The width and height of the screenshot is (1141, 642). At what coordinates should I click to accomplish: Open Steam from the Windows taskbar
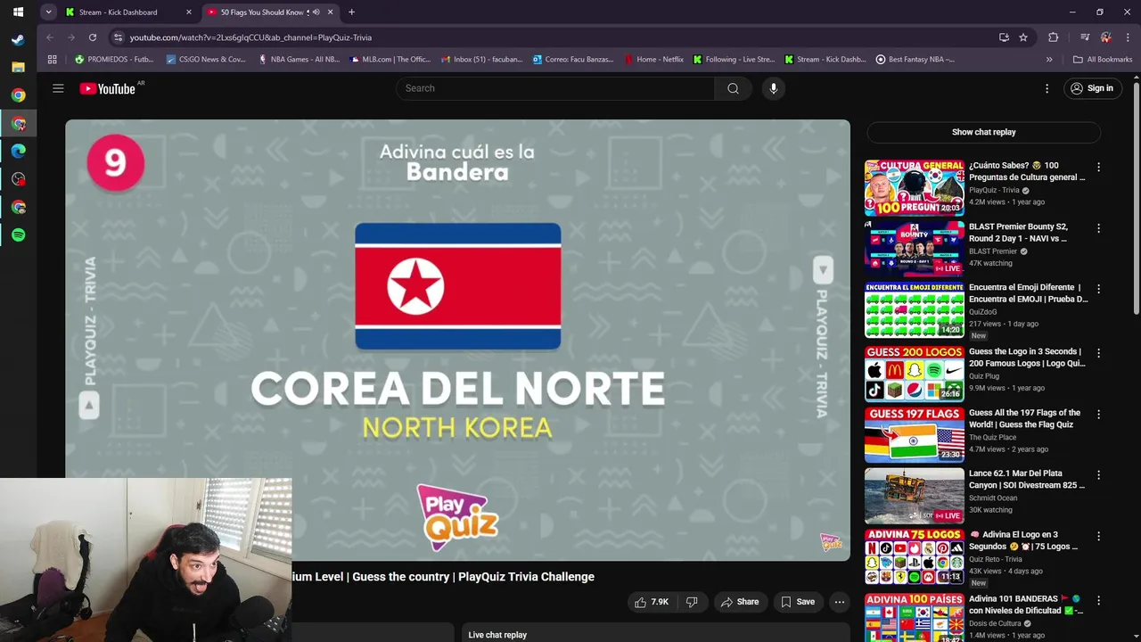coord(18,39)
